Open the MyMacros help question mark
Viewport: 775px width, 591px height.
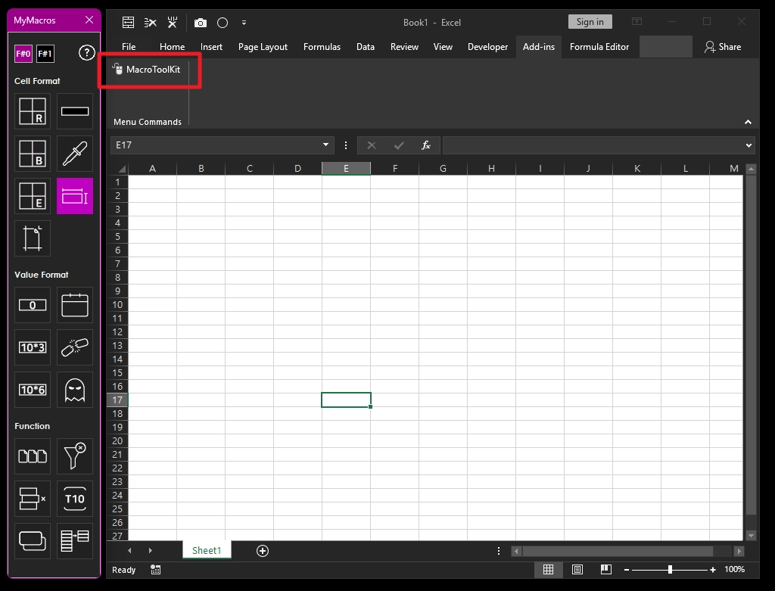tap(86, 52)
